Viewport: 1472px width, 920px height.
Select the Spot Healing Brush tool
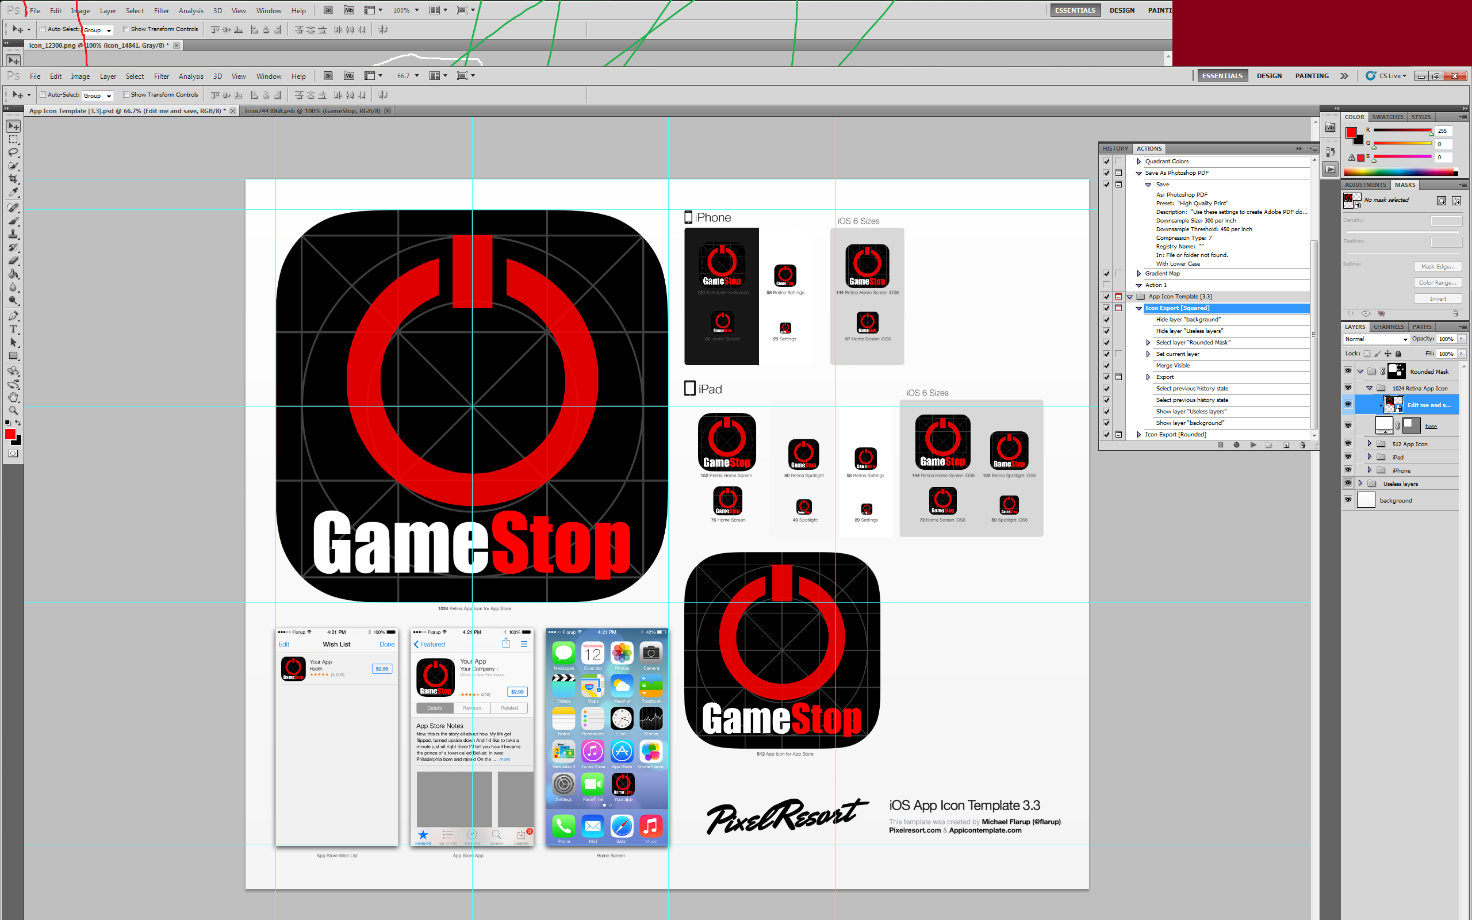point(13,208)
